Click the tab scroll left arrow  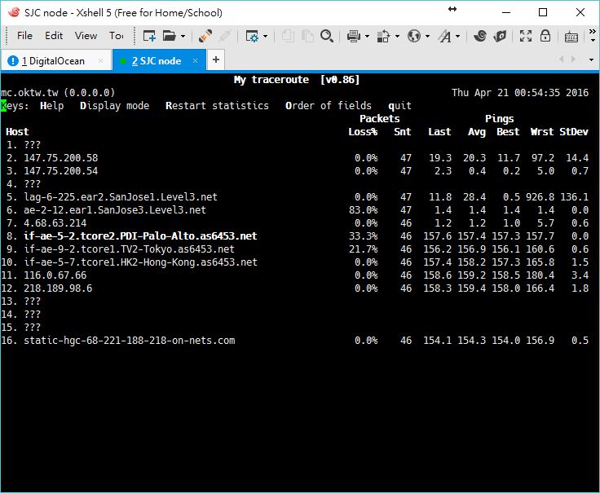coord(562,59)
